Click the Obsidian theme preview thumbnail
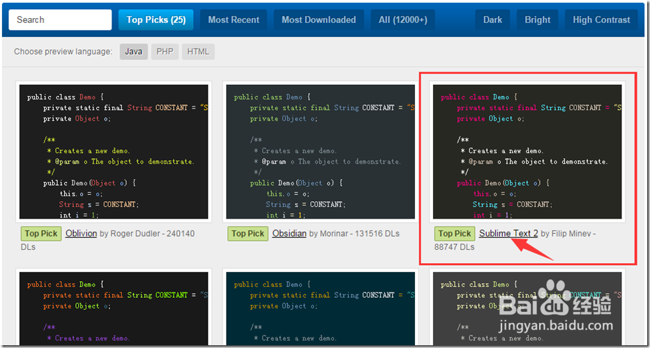The height and width of the screenshot is (348, 650). [320, 152]
